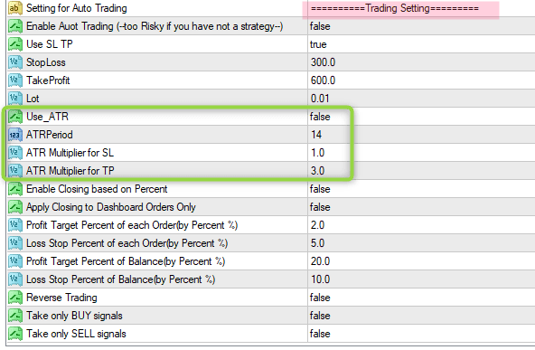Select the ATRPeriod parameter name
The height and width of the screenshot is (350, 535).
pyautogui.click(x=50, y=135)
